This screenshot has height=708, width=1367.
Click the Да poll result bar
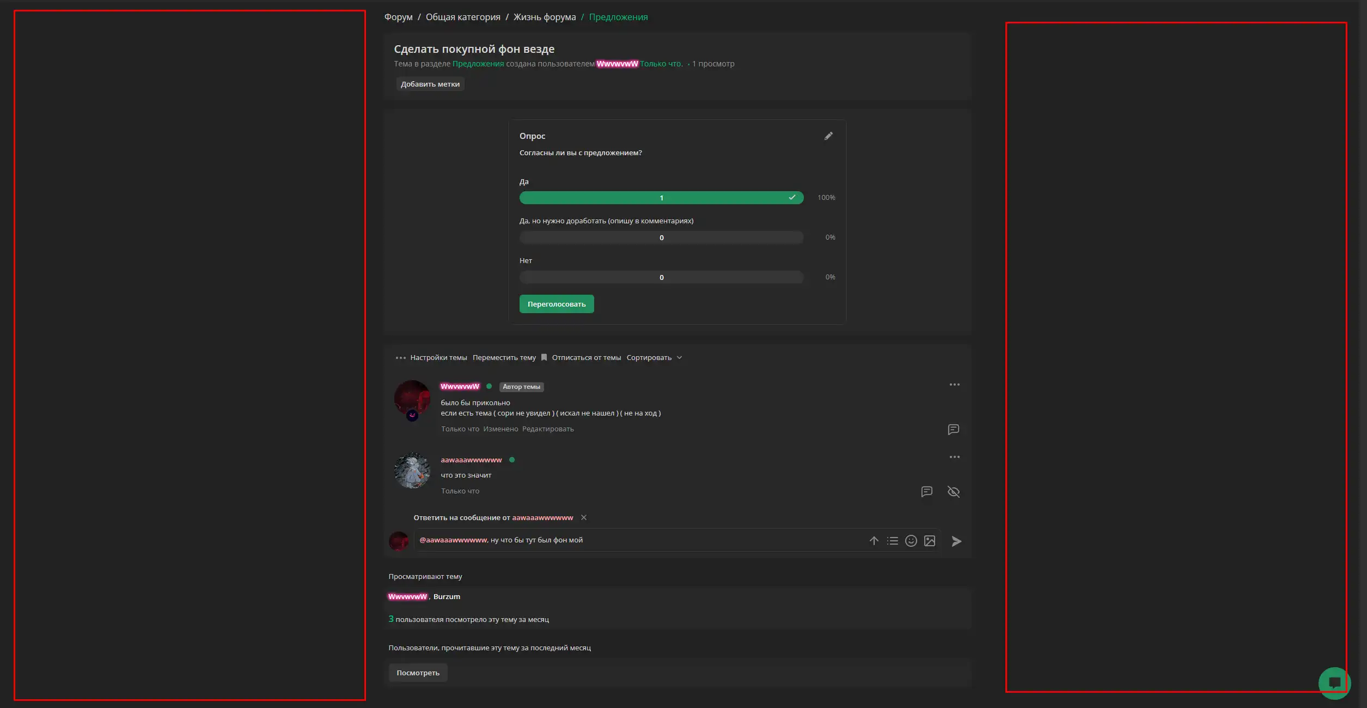[661, 198]
